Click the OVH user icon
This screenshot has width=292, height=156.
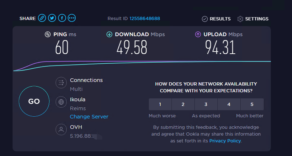pos(61,130)
